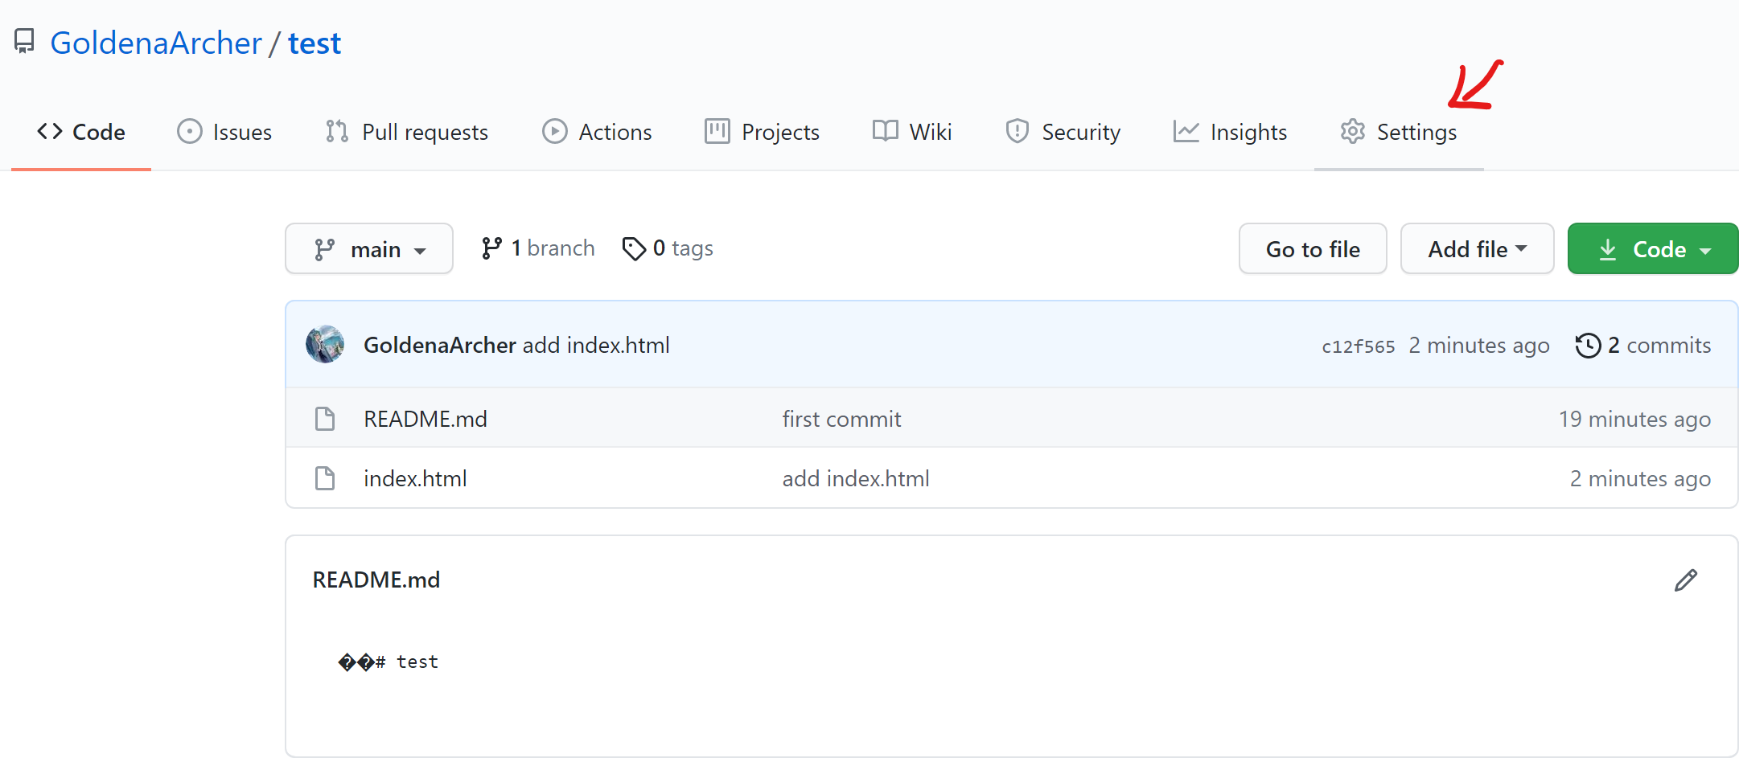Image resolution: width=1739 pixels, height=766 pixels.
Task: Open commit hash c12f565
Action: (x=1359, y=346)
